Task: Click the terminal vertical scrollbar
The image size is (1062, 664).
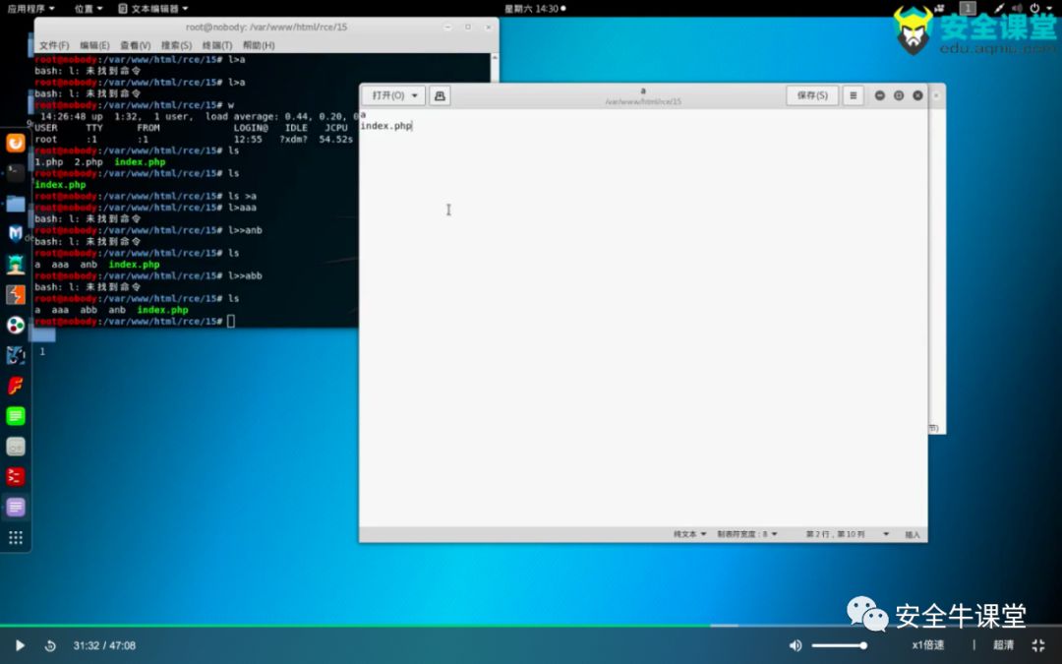Action: [x=495, y=68]
